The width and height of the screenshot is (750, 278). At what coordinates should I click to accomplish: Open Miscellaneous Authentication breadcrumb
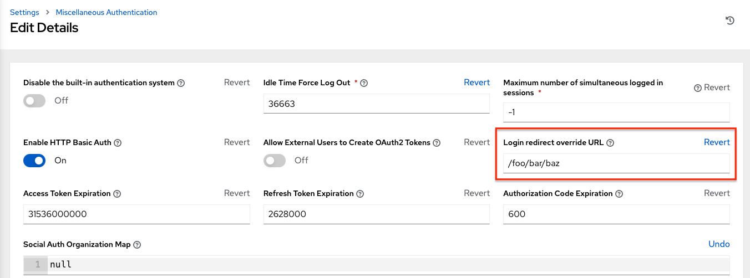107,12
